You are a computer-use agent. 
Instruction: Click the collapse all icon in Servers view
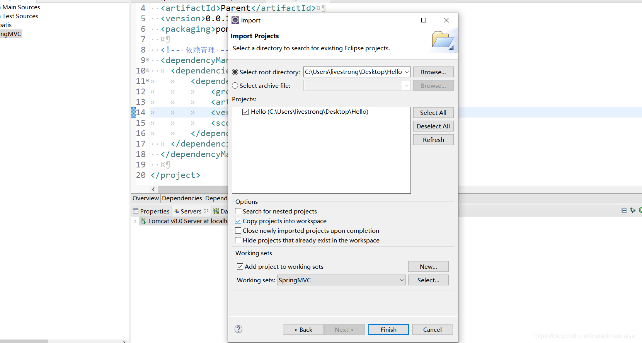coord(624,210)
